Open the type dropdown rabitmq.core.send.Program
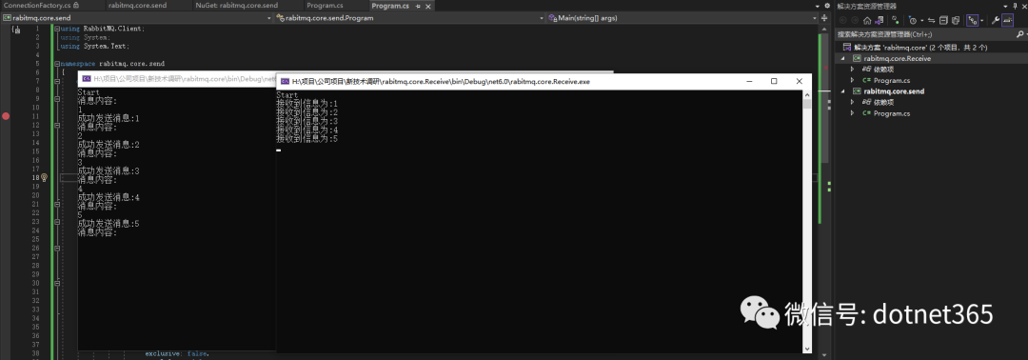The image size is (1028, 360). click(409, 18)
